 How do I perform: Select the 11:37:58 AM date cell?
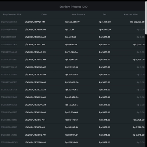pyautogui.click(x=35, y=142)
